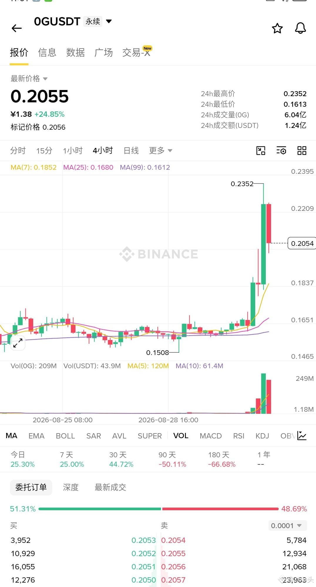Tap the 0.2352 high marker on chart
The height and width of the screenshot is (587, 316).
point(242,184)
